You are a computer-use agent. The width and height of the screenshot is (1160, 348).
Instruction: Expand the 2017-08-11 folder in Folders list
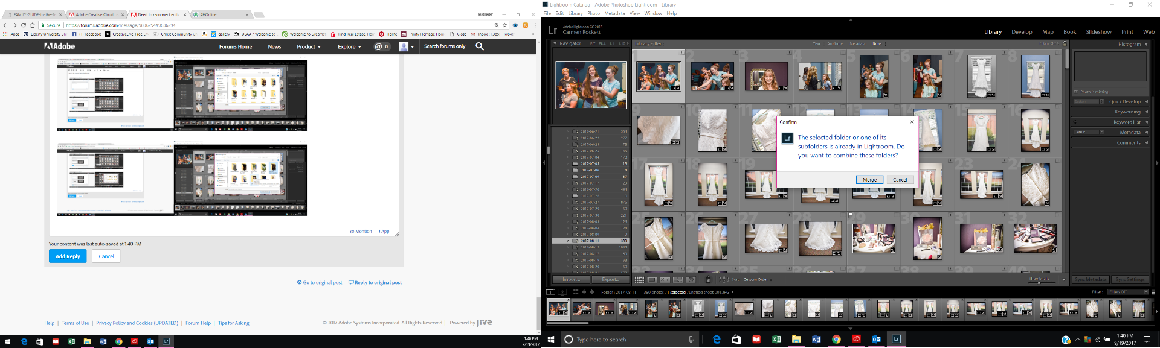[x=567, y=241]
